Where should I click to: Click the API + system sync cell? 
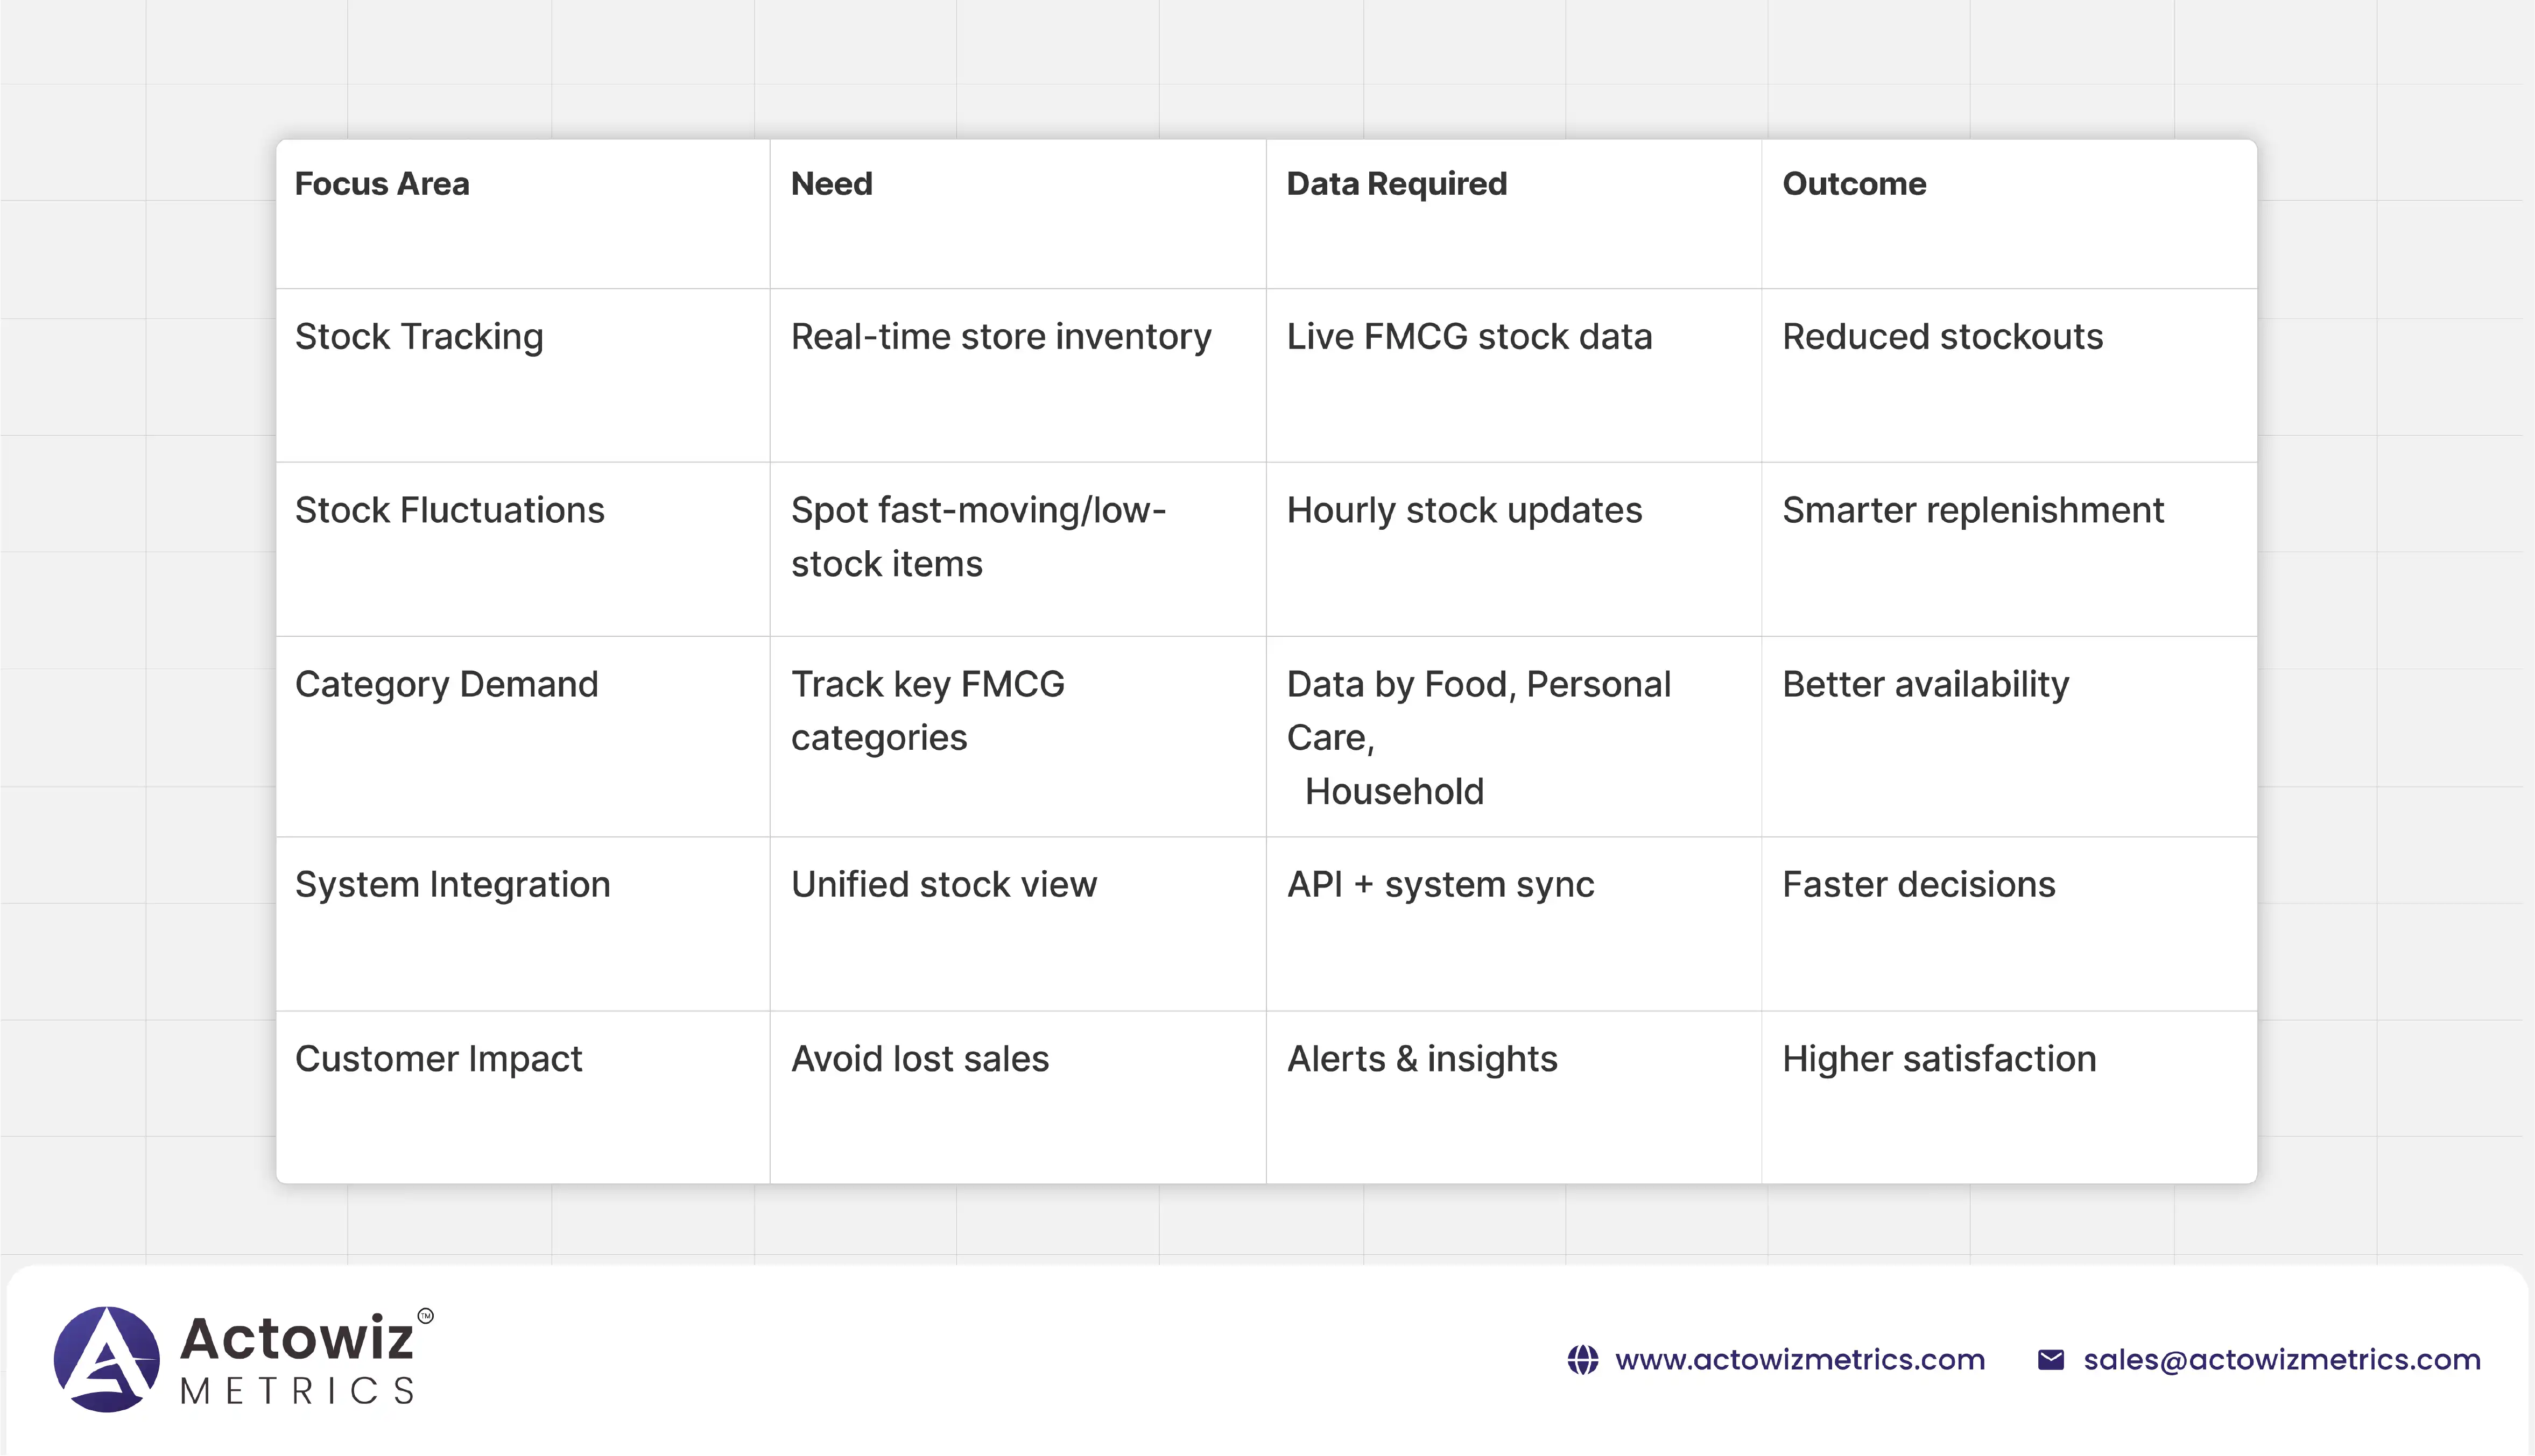[1440, 885]
